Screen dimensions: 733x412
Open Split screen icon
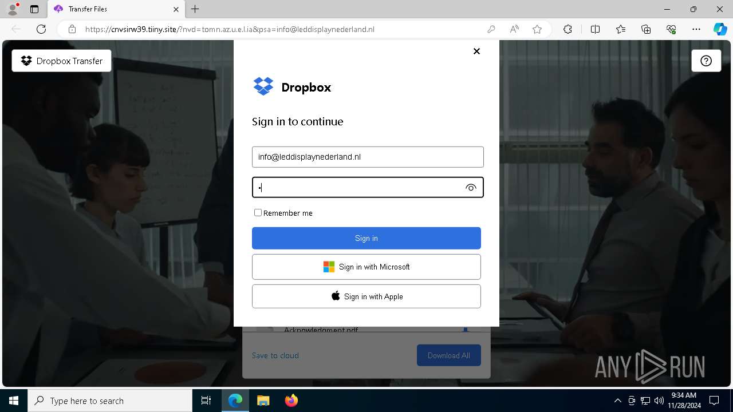pyautogui.click(x=595, y=29)
